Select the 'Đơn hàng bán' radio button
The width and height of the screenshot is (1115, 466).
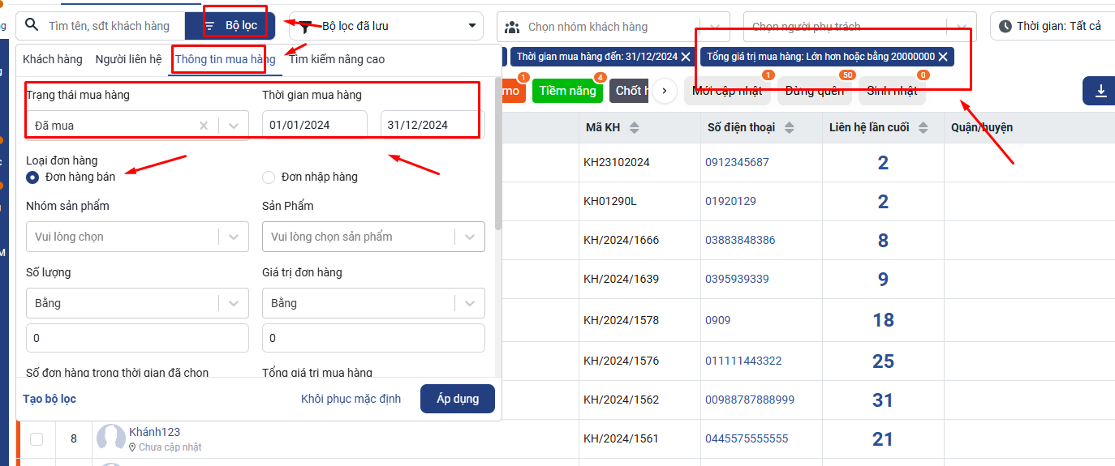click(x=32, y=177)
